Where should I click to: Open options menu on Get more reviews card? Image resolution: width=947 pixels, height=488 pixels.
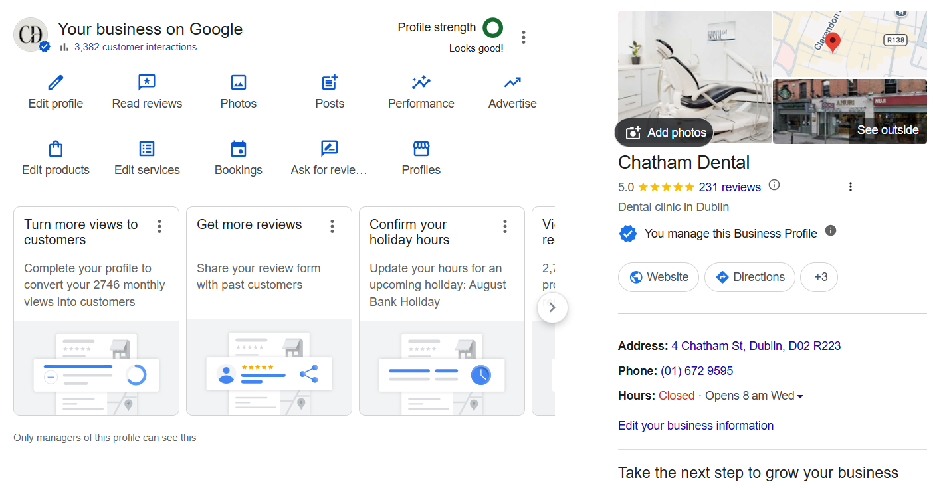[x=332, y=227]
